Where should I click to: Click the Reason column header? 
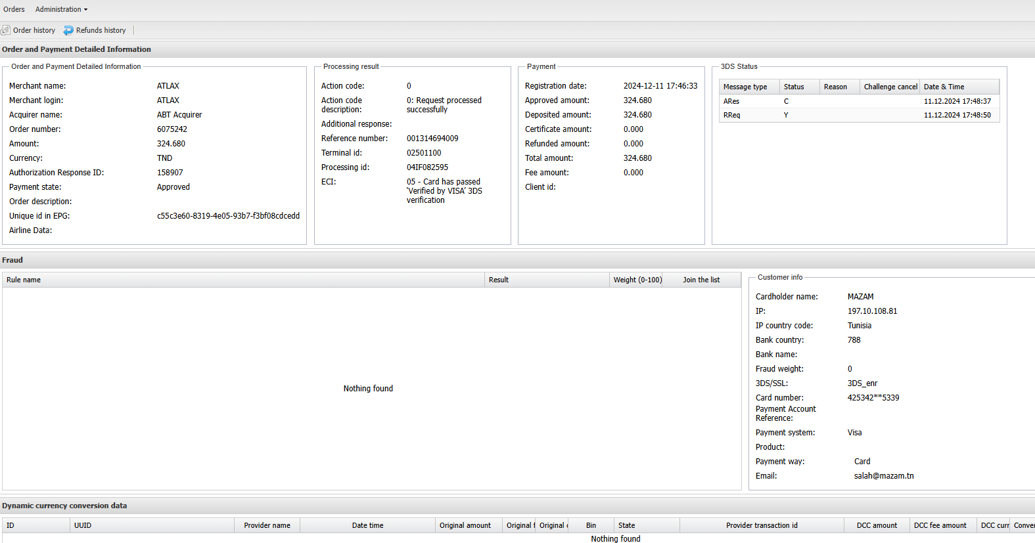click(x=835, y=87)
